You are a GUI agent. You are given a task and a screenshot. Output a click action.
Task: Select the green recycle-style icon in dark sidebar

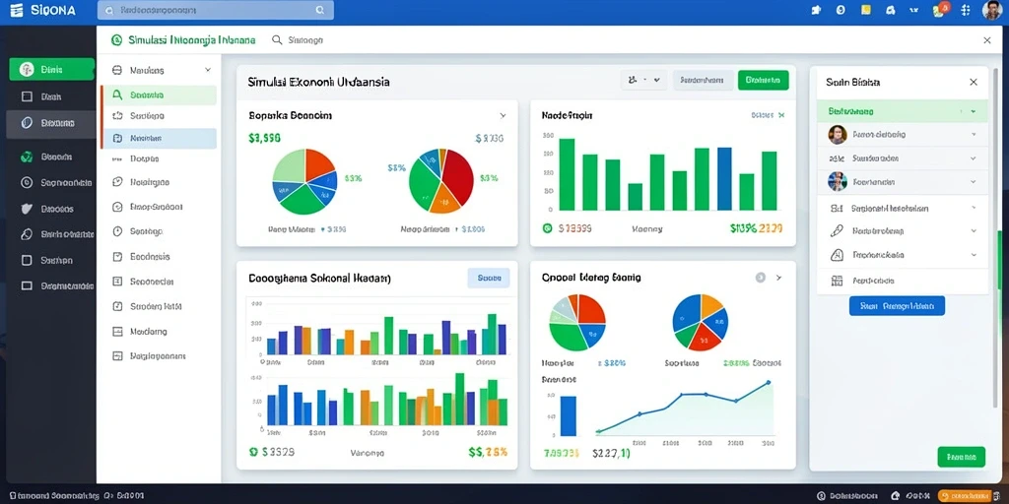tap(27, 157)
